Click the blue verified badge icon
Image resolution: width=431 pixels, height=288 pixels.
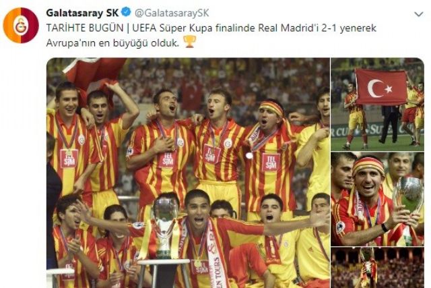click(127, 12)
